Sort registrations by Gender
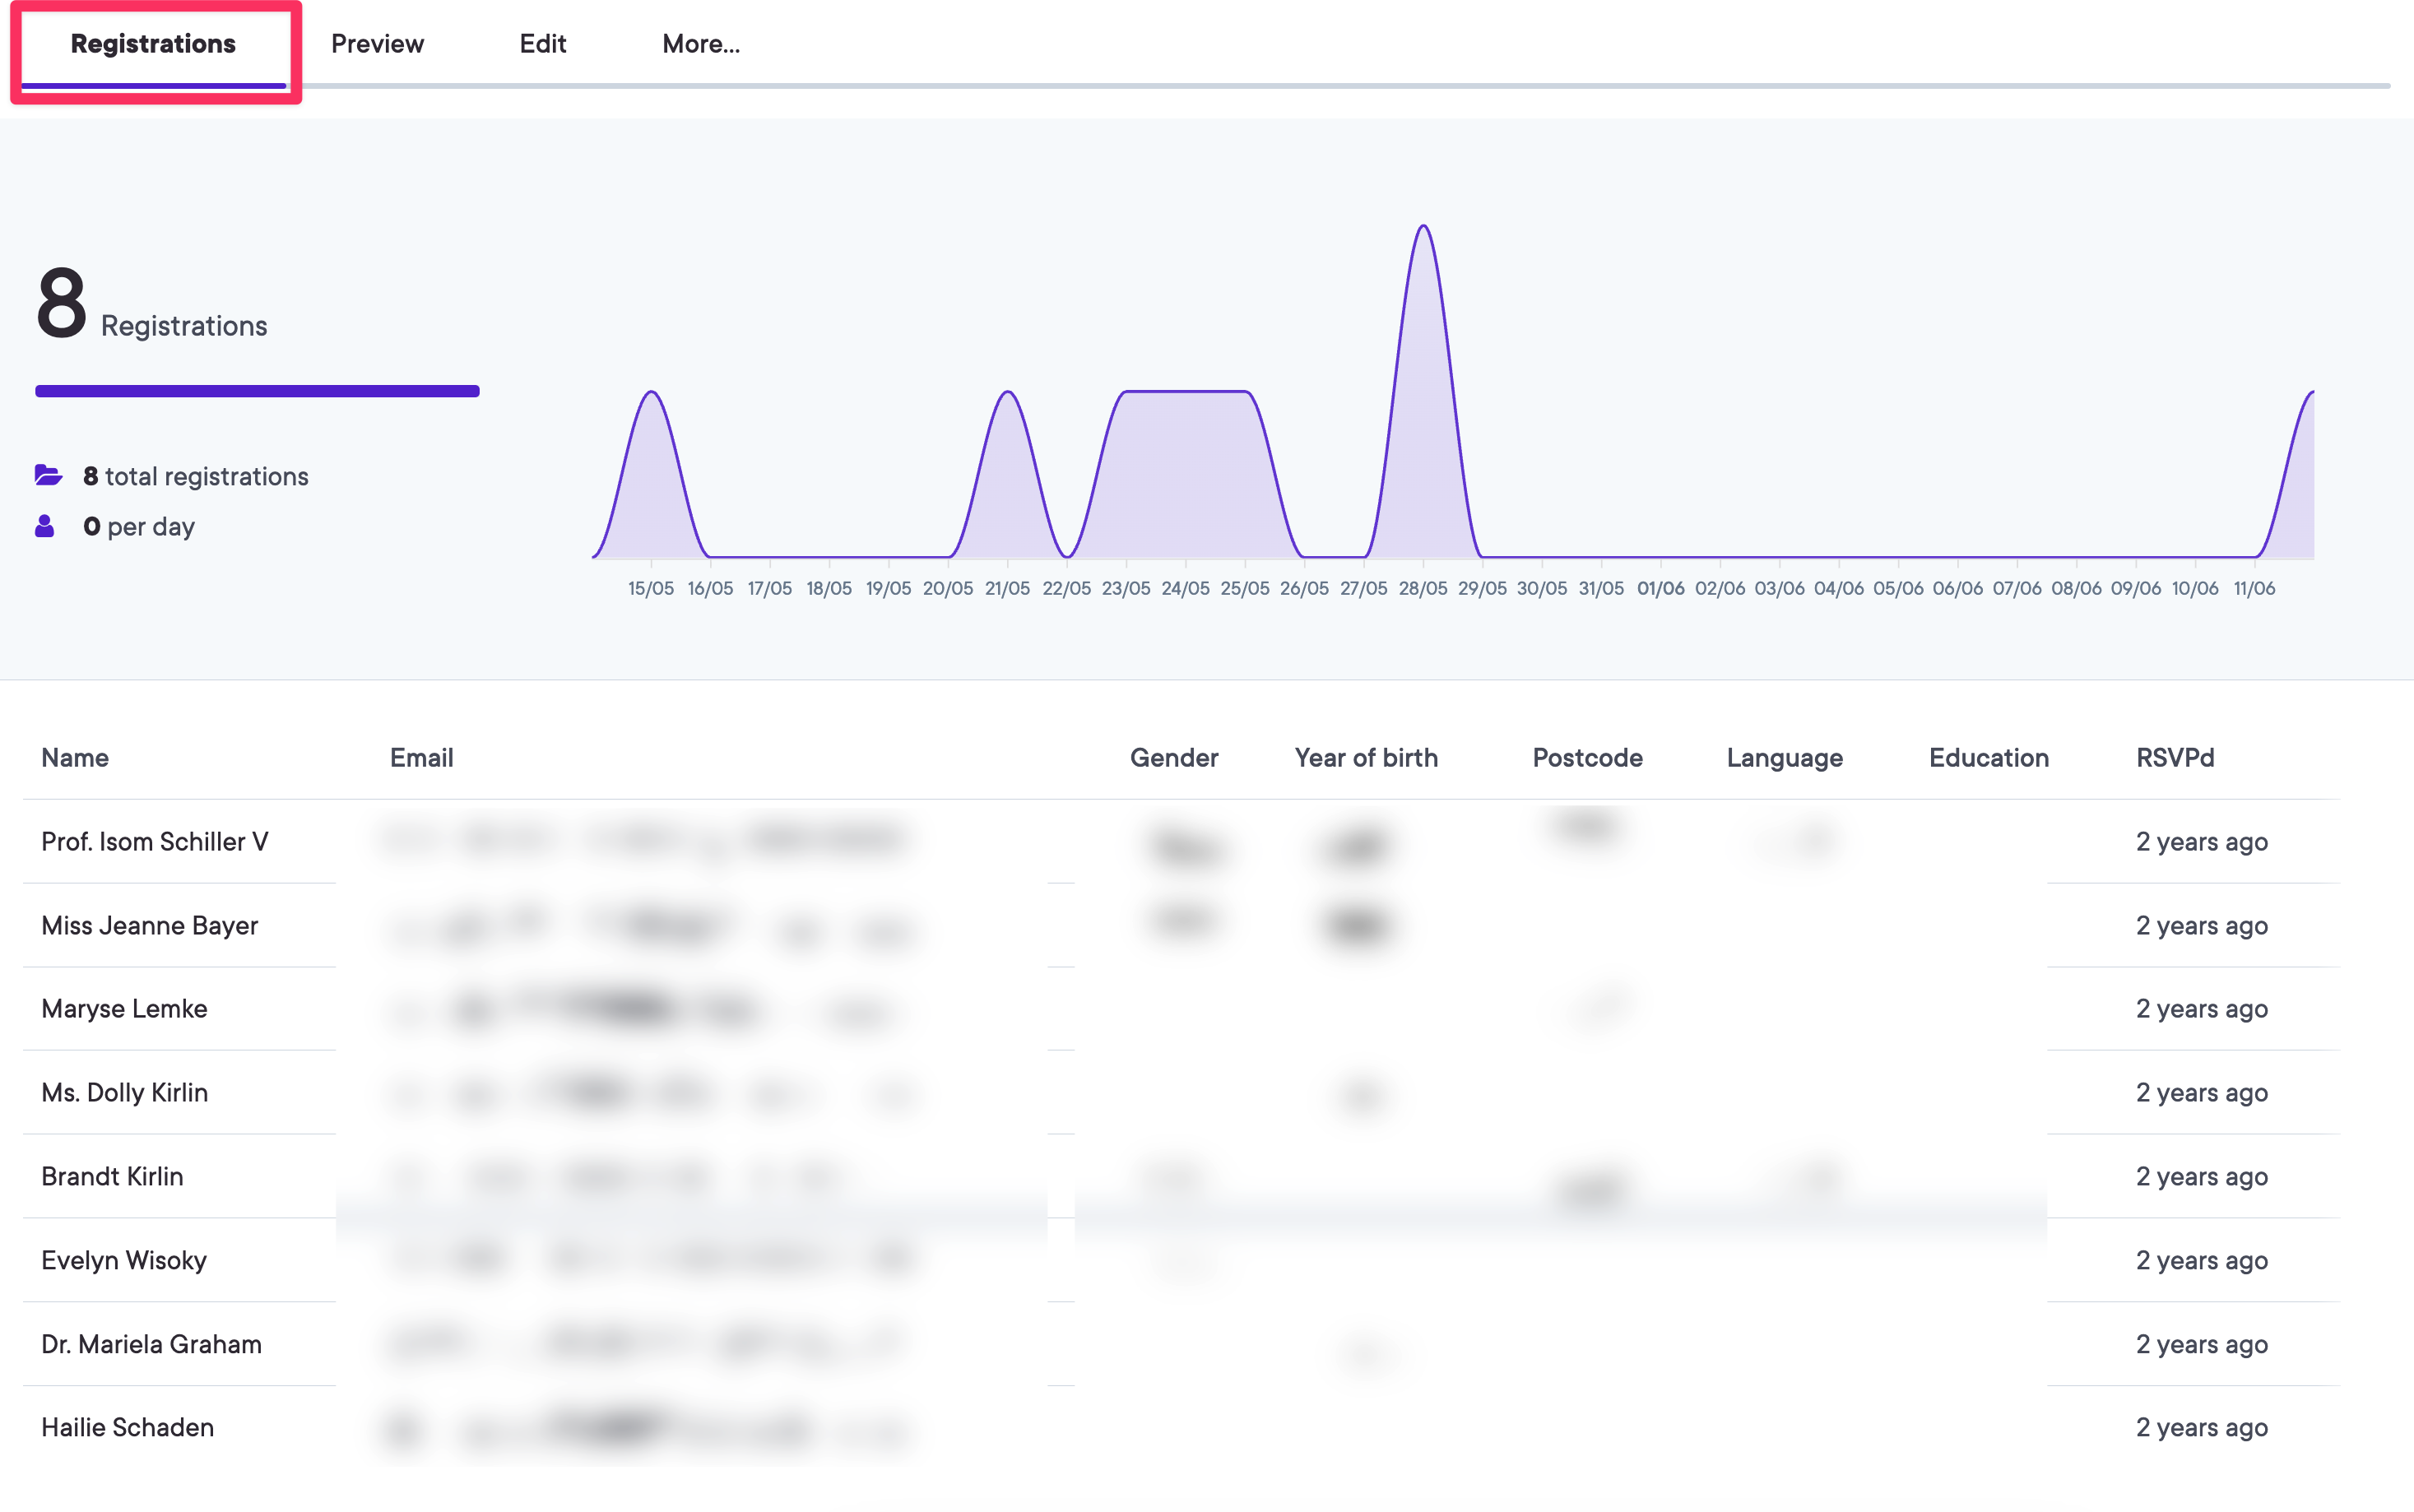 1174,757
